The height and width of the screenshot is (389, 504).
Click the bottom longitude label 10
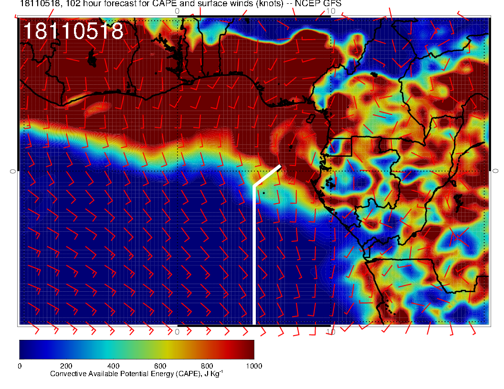coord(331,331)
